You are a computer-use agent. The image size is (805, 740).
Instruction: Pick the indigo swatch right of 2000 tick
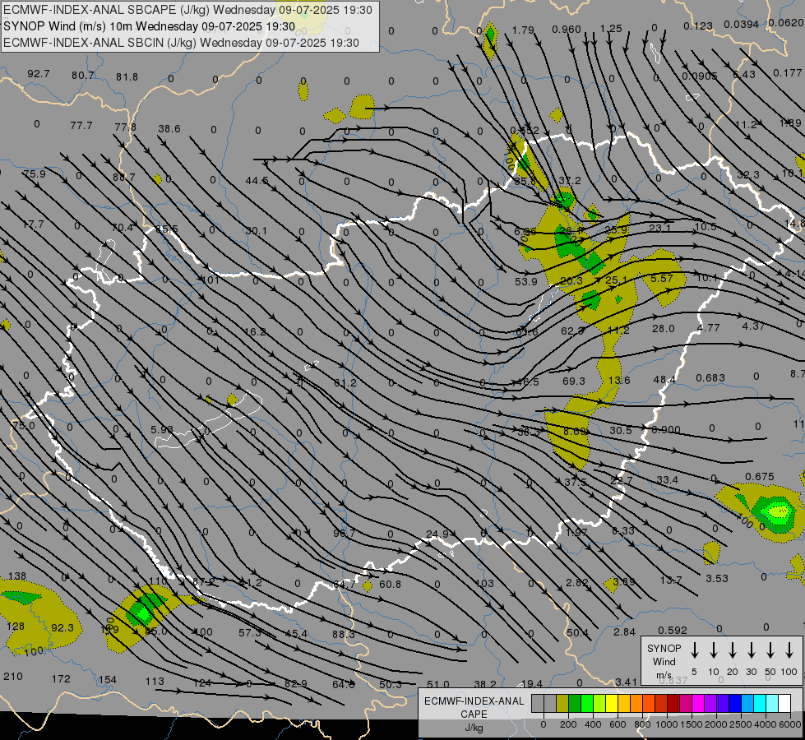coord(724,704)
